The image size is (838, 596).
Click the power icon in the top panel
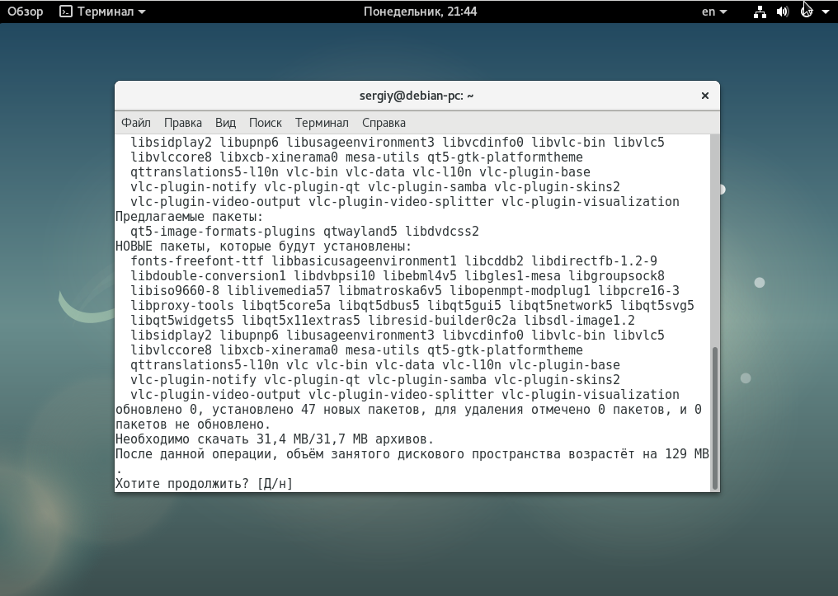pos(807,12)
